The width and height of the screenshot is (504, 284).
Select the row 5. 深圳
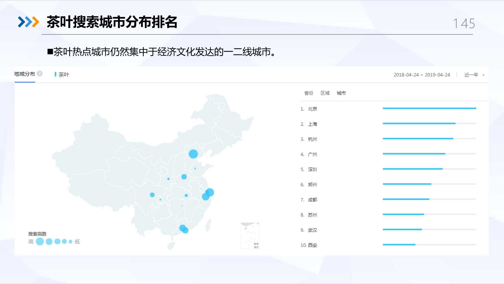click(x=388, y=169)
